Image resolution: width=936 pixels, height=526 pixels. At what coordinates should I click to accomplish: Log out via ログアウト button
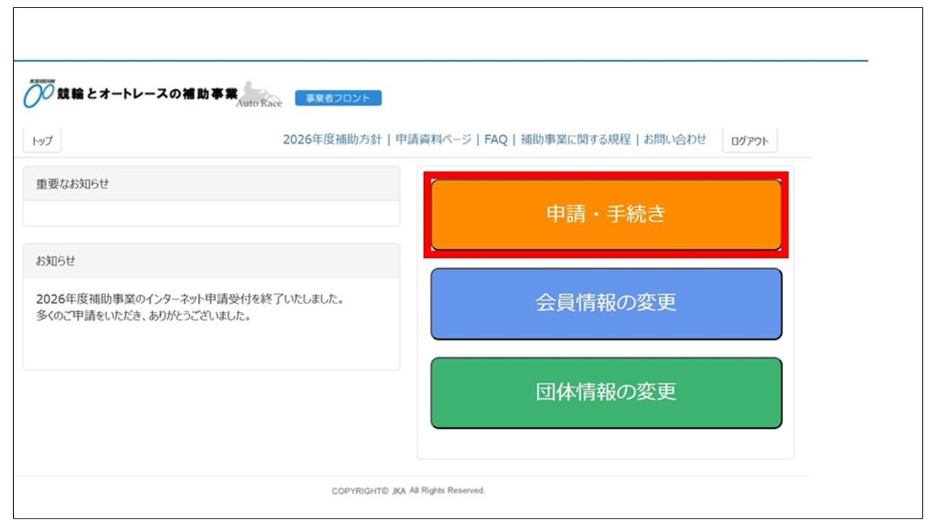tap(750, 141)
